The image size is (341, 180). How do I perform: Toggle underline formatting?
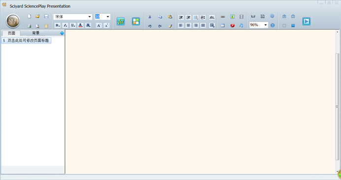(x=73, y=26)
